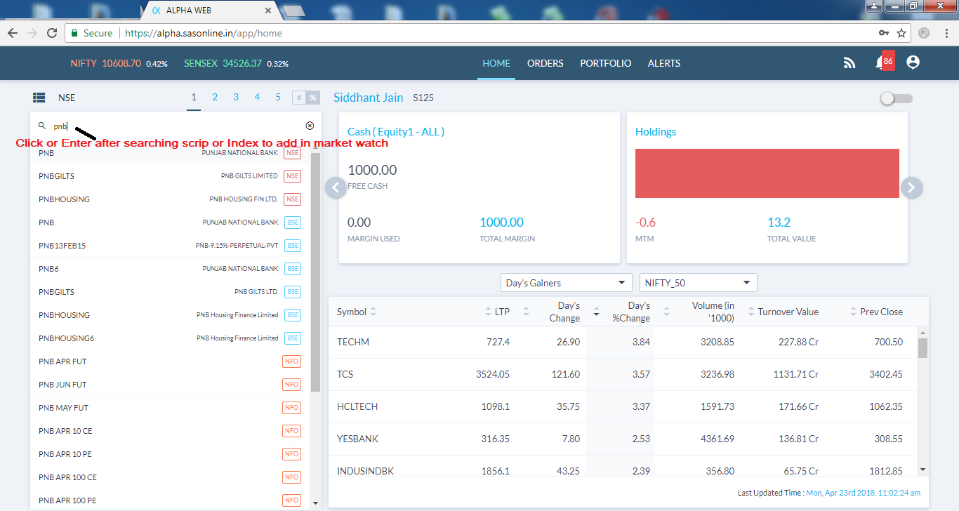The image size is (959, 511).
Task: Click the NIFTY index ticker
Action: (x=119, y=63)
